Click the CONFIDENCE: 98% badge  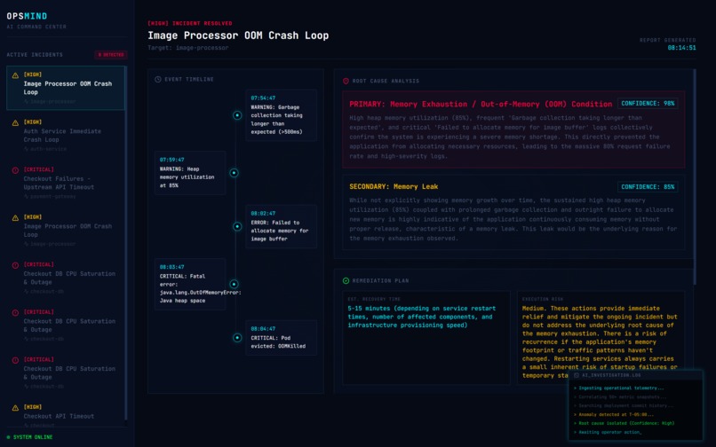[648, 104]
